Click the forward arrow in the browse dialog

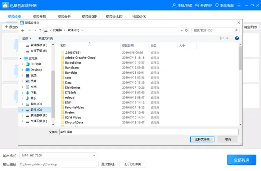(30, 30)
